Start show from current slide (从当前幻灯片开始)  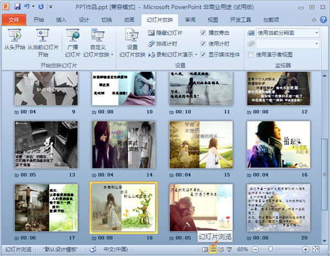tap(43, 43)
